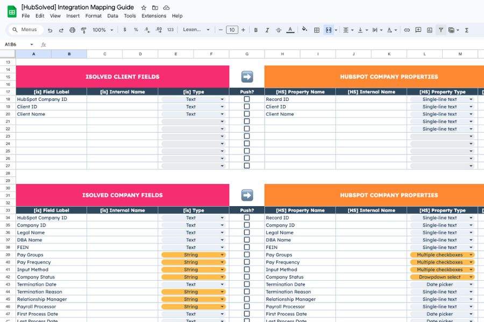484x322 pixels.
Task: Open the filter views dropdown
Action: 453,30
